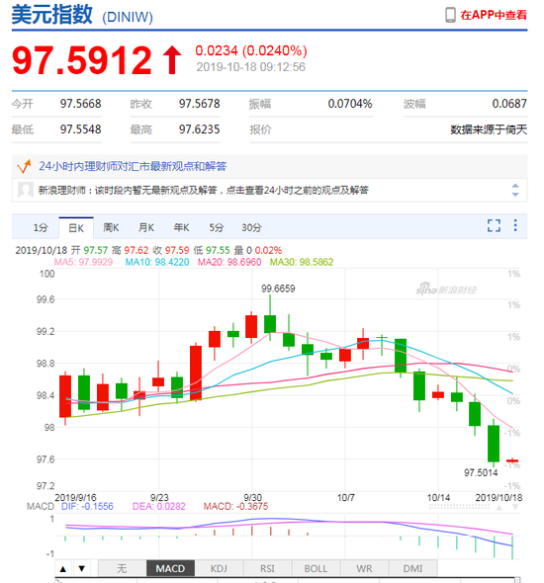Screen dimensions: 544x583
Task: Select the KDJ indicator tab
Action: [x=219, y=568]
